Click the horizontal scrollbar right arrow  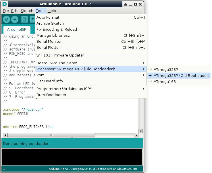click(136, 135)
